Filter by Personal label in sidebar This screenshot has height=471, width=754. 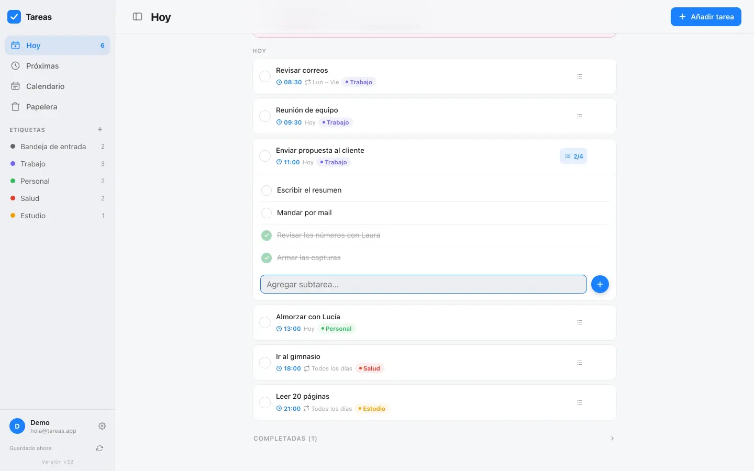tap(58, 181)
